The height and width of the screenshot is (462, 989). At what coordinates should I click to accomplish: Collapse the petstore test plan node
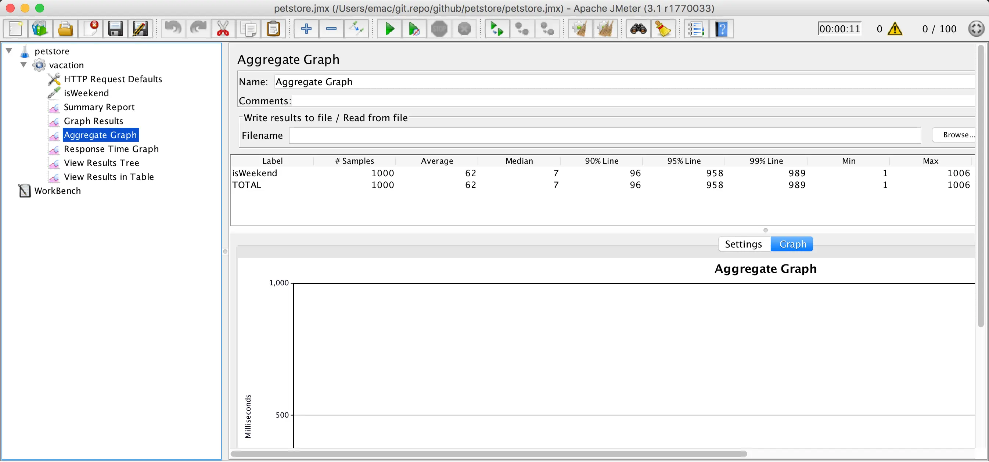tap(9, 51)
